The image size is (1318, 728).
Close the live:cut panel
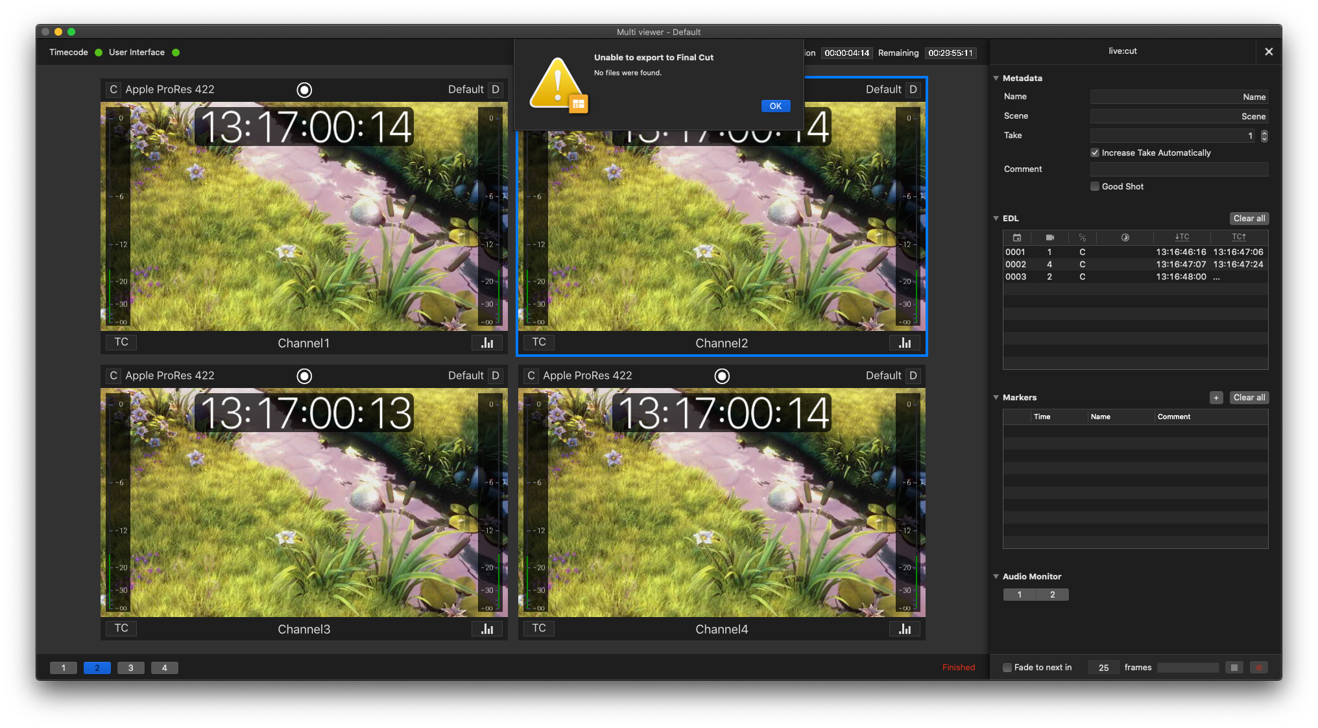1269,52
